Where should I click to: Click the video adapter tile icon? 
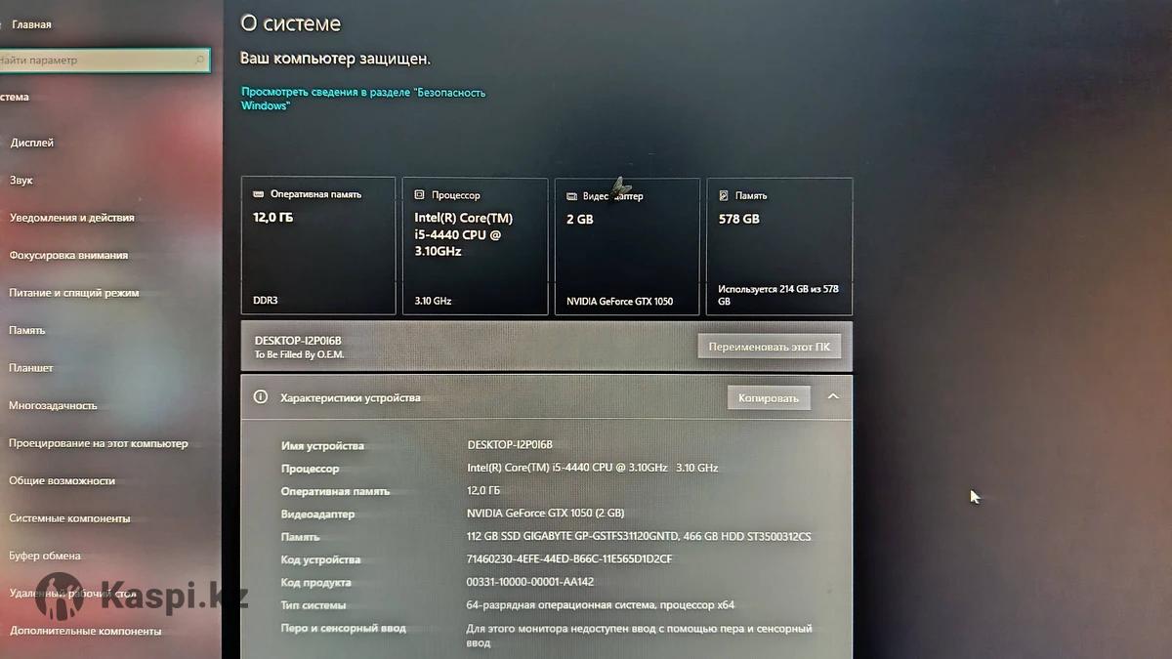[x=572, y=196]
